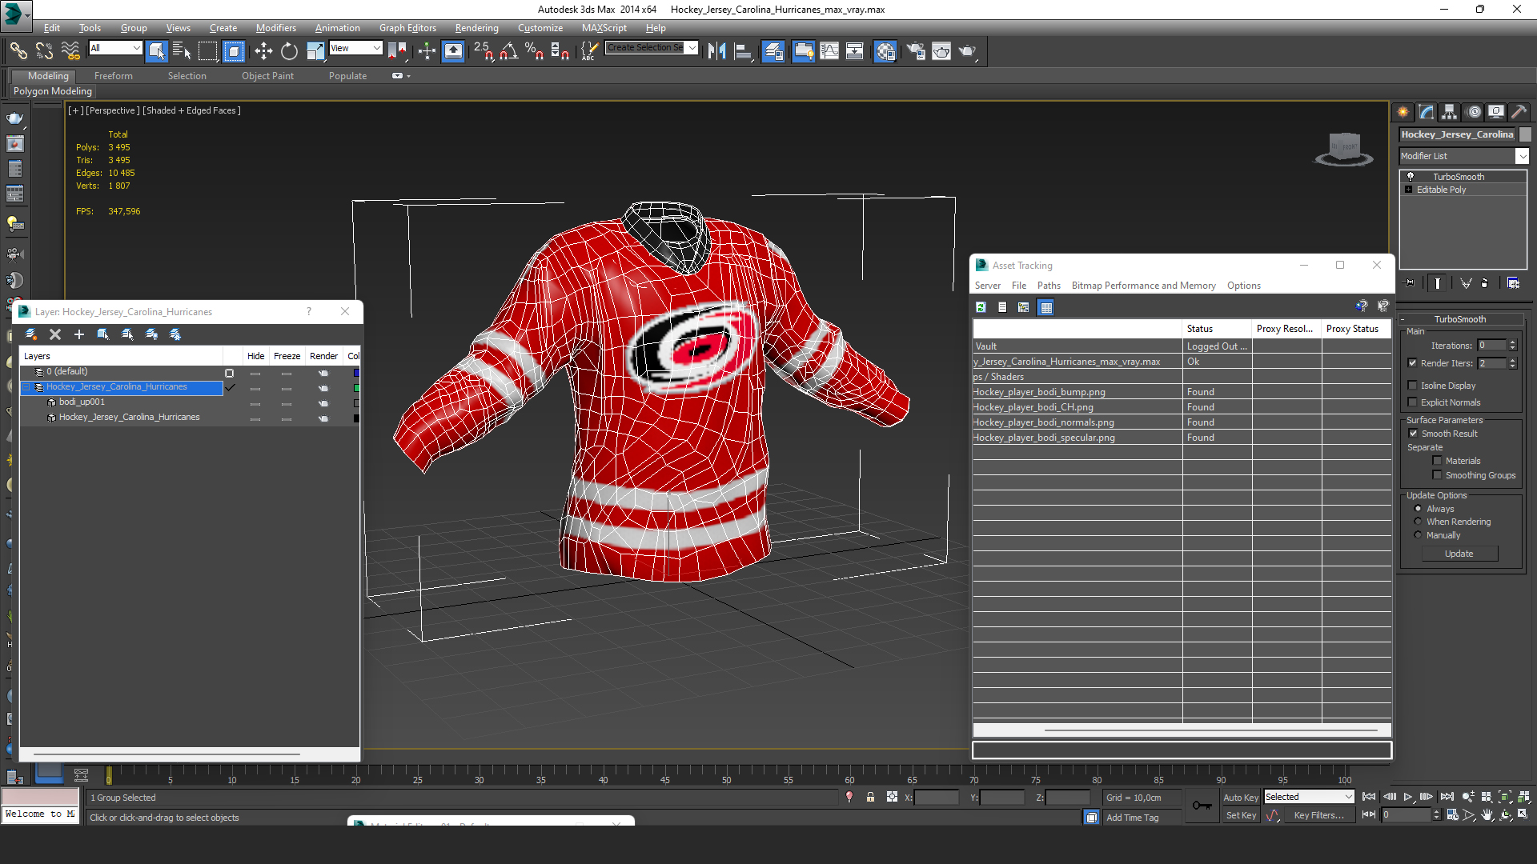Select Manually update option
This screenshot has width=1537, height=864.
(x=1419, y=535)
